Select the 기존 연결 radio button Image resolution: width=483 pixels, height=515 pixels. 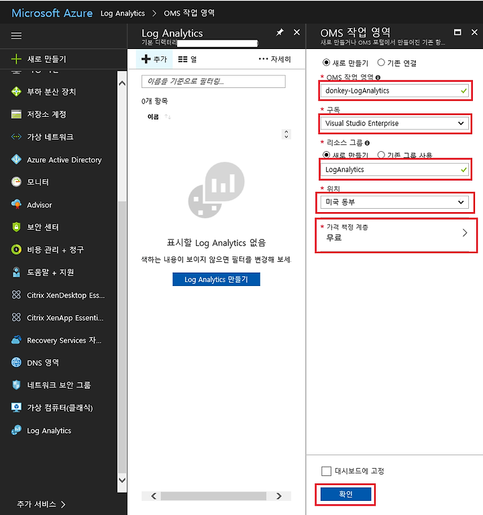point(381,62)
